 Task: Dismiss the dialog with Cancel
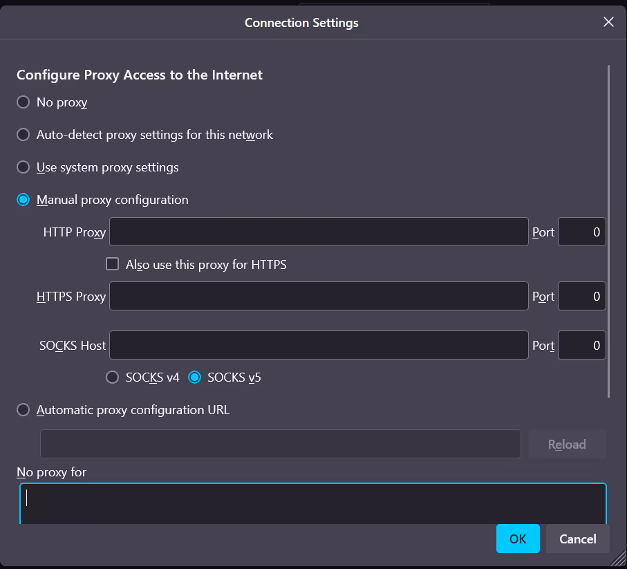pyautogui.click(x=577, y=539)
